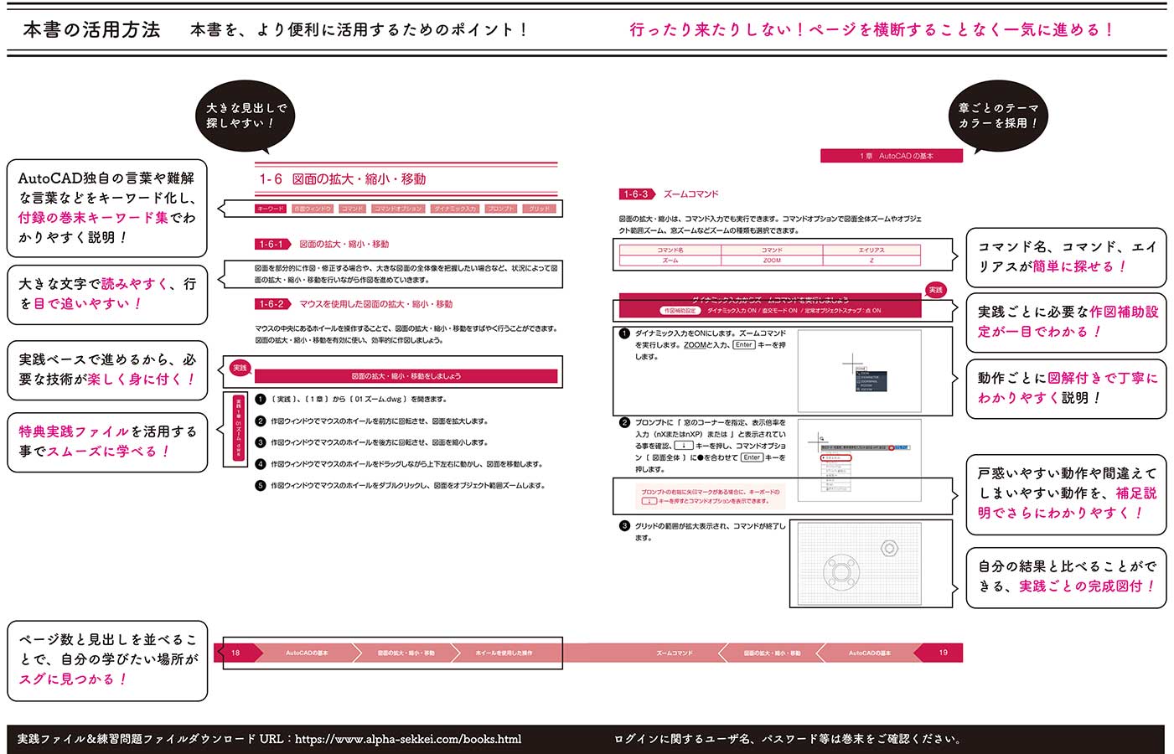
Task: Select the コマンド keyword tag
Action: pyautogui.click(x=352, y=208)
